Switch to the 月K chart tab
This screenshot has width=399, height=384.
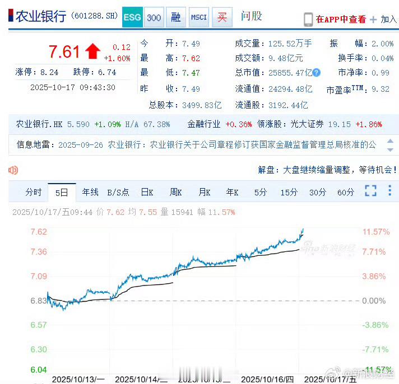205,192
